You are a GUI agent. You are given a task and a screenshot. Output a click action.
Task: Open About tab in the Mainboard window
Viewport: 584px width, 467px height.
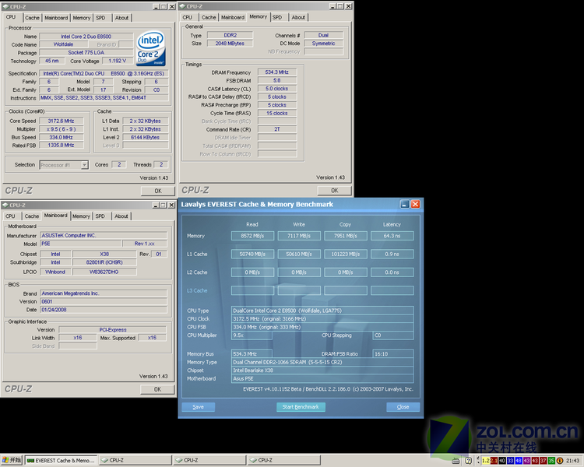click(121, 216)
